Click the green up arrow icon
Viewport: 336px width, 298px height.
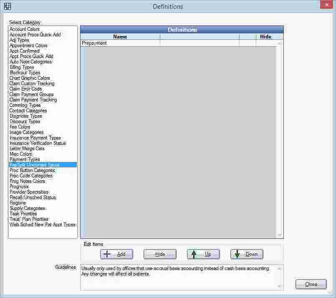tap(194, 254)
